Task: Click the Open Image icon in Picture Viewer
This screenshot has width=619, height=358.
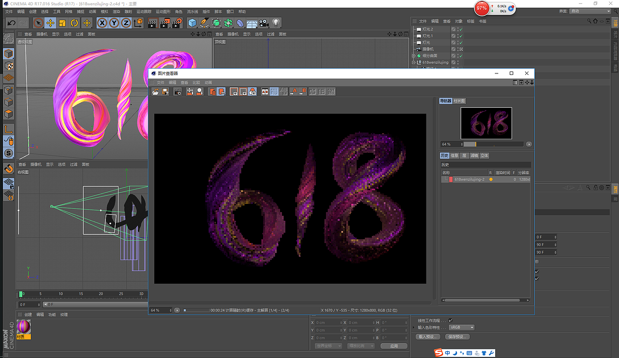Action: [x=156, y=91]
